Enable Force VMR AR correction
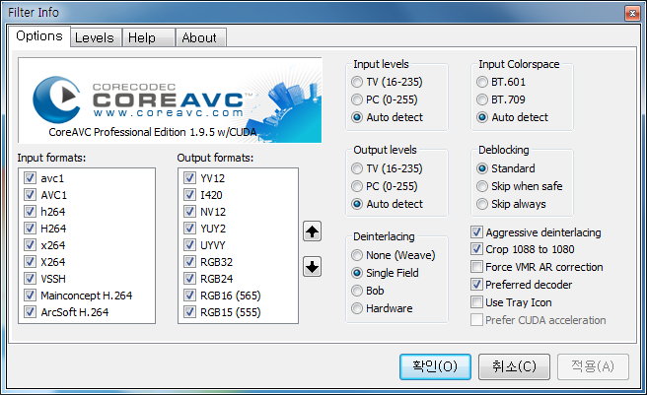 tap(476, 267)
